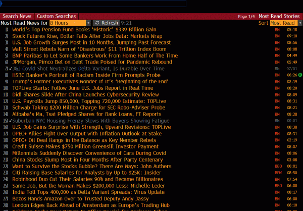Screen dimensions: 303x211
Task: Open U.S. Payrolls Jump 850,000 story
Action: pyautogui.click(x=89, y=101)
